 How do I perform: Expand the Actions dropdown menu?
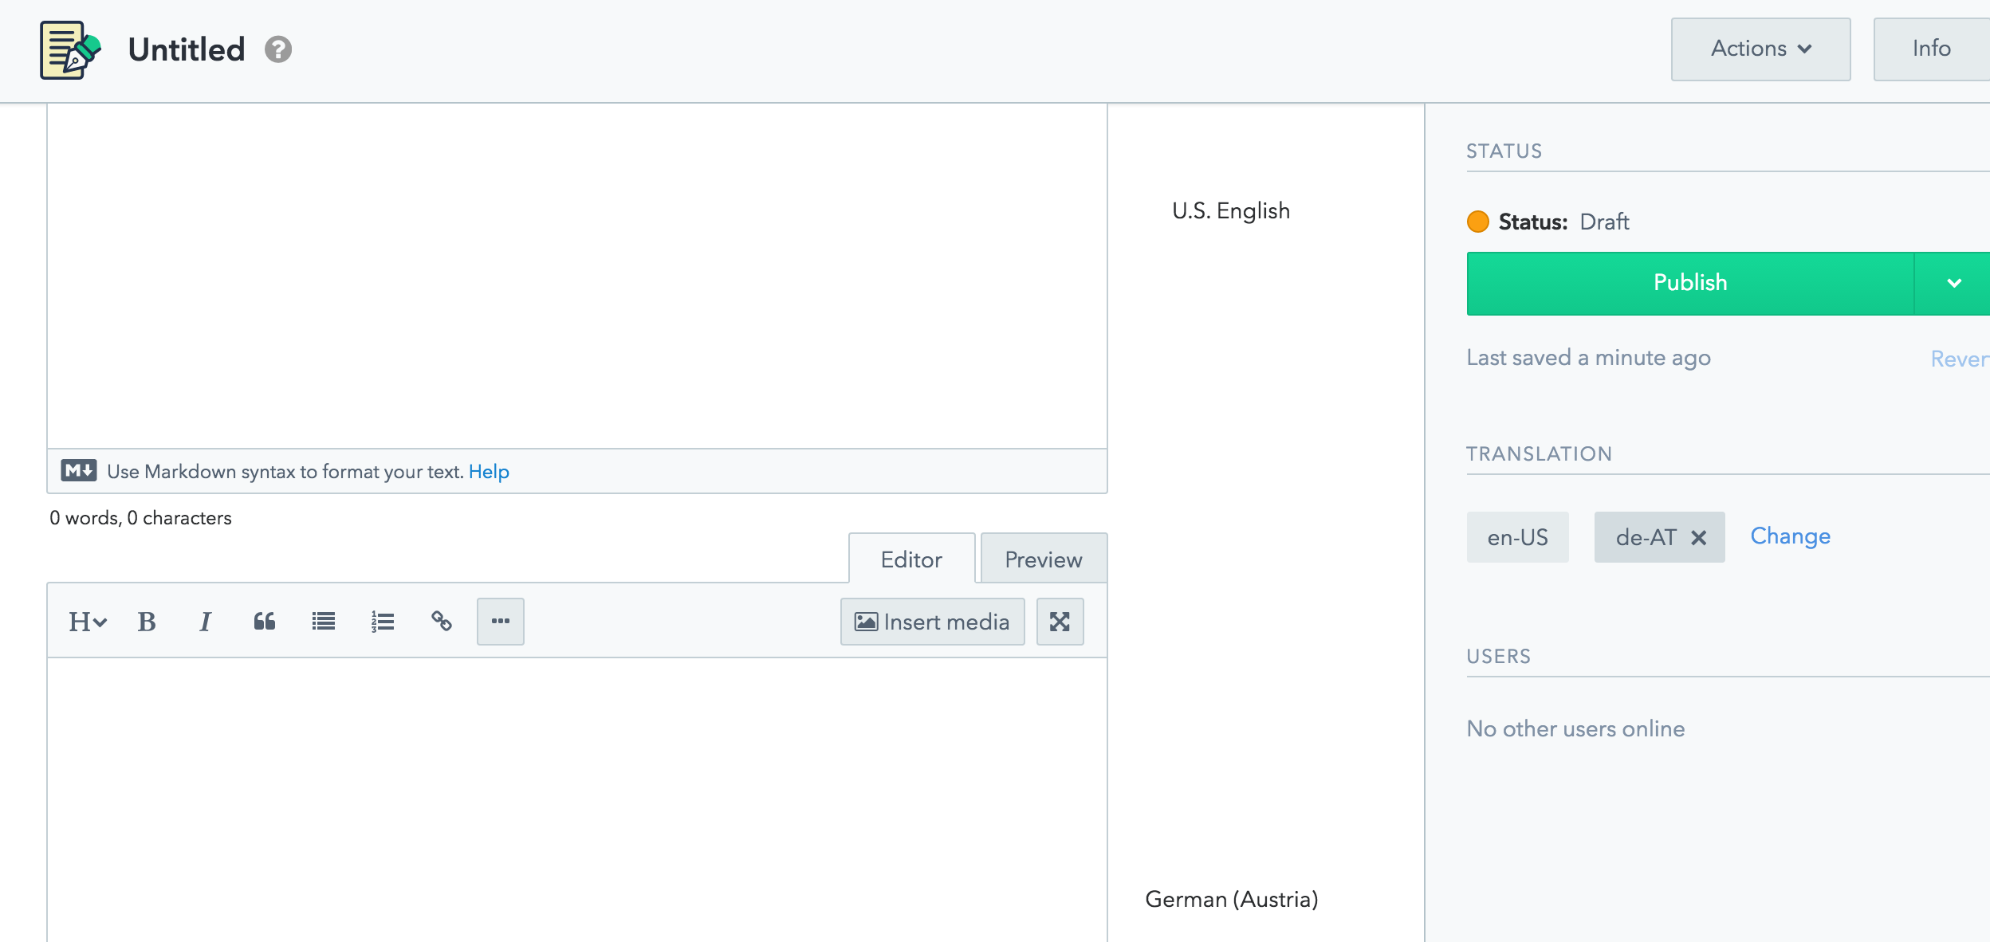tap(1760, 49)
